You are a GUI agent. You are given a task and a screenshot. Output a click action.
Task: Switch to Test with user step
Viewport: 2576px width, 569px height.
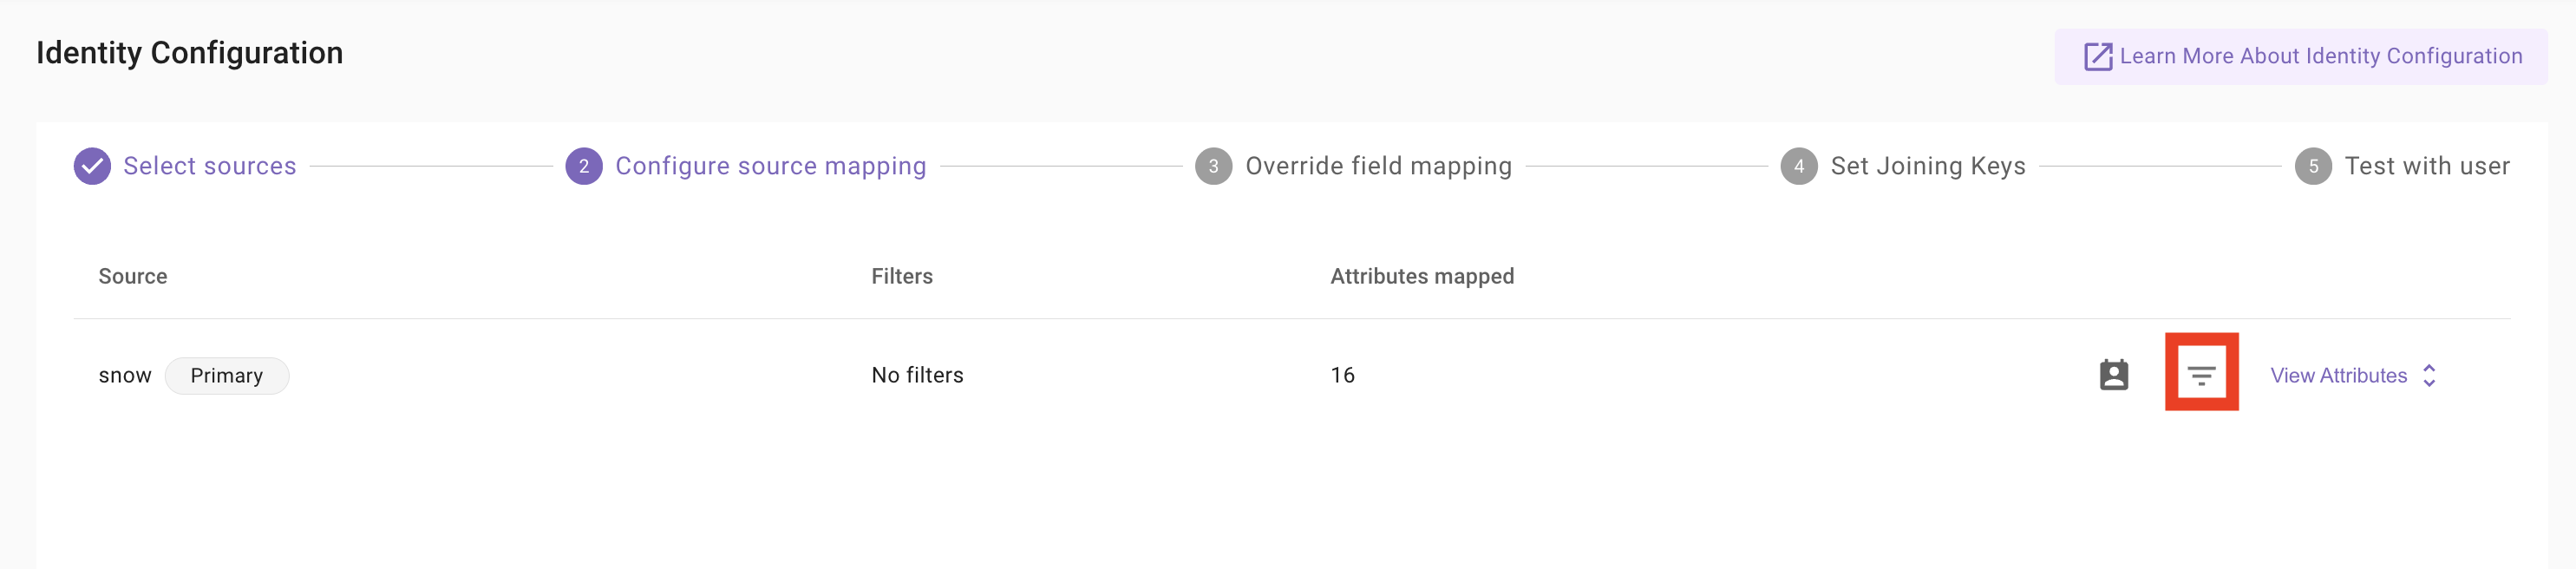pos(2426,166)
